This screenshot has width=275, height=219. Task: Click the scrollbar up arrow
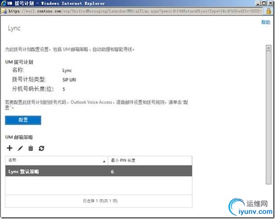click(269, 48)
